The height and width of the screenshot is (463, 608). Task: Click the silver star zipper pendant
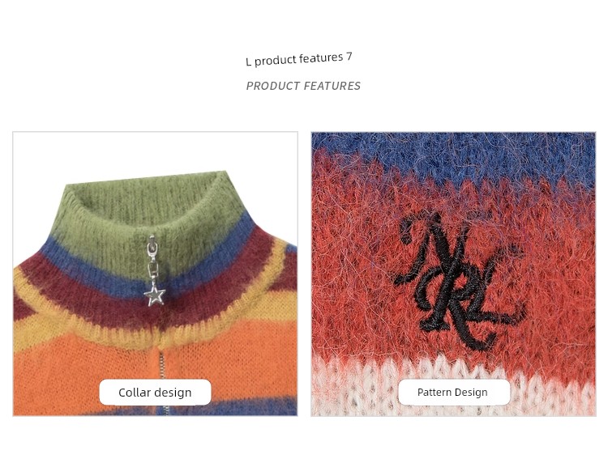coord(155,295)
